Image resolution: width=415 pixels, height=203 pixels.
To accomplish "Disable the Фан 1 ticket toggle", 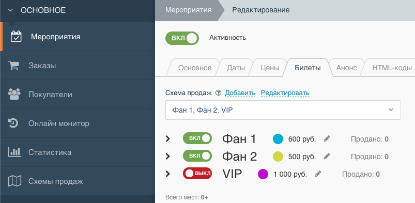I will point(197,138).
